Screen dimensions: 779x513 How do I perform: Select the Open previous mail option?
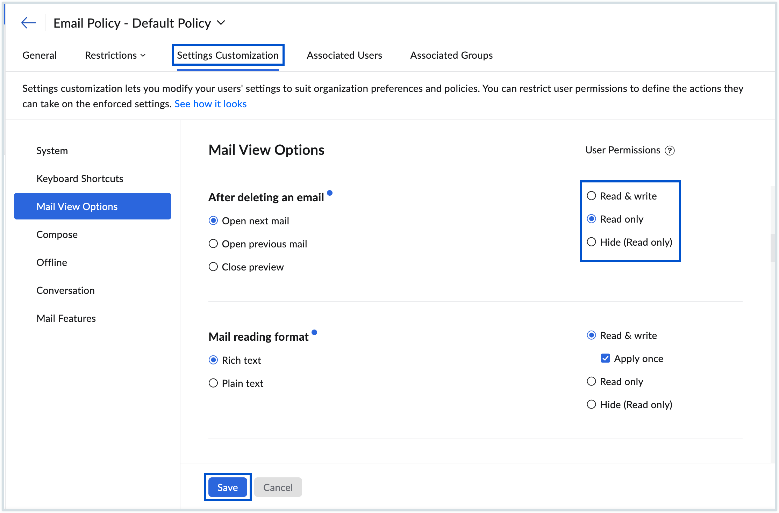(213, 244)
